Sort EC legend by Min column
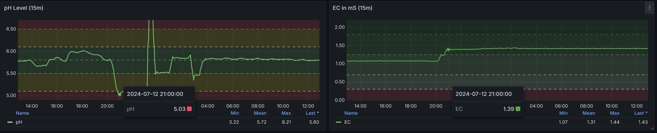The height and width of the screenshot is (133, 657). [563, 113]
